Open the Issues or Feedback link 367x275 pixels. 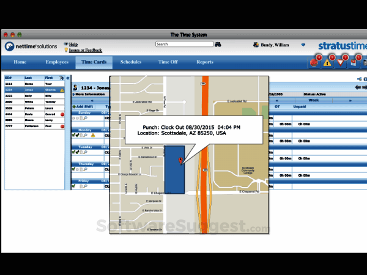86,50
